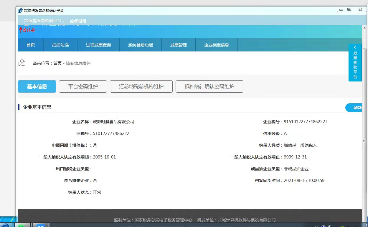Screen dimensions: 368x227
Task: Click the 流程指引 link
Action: click(78, 21)
